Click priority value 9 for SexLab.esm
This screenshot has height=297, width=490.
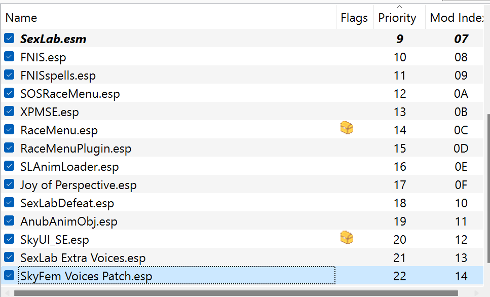pyautogui.click(x=400, y=39)
